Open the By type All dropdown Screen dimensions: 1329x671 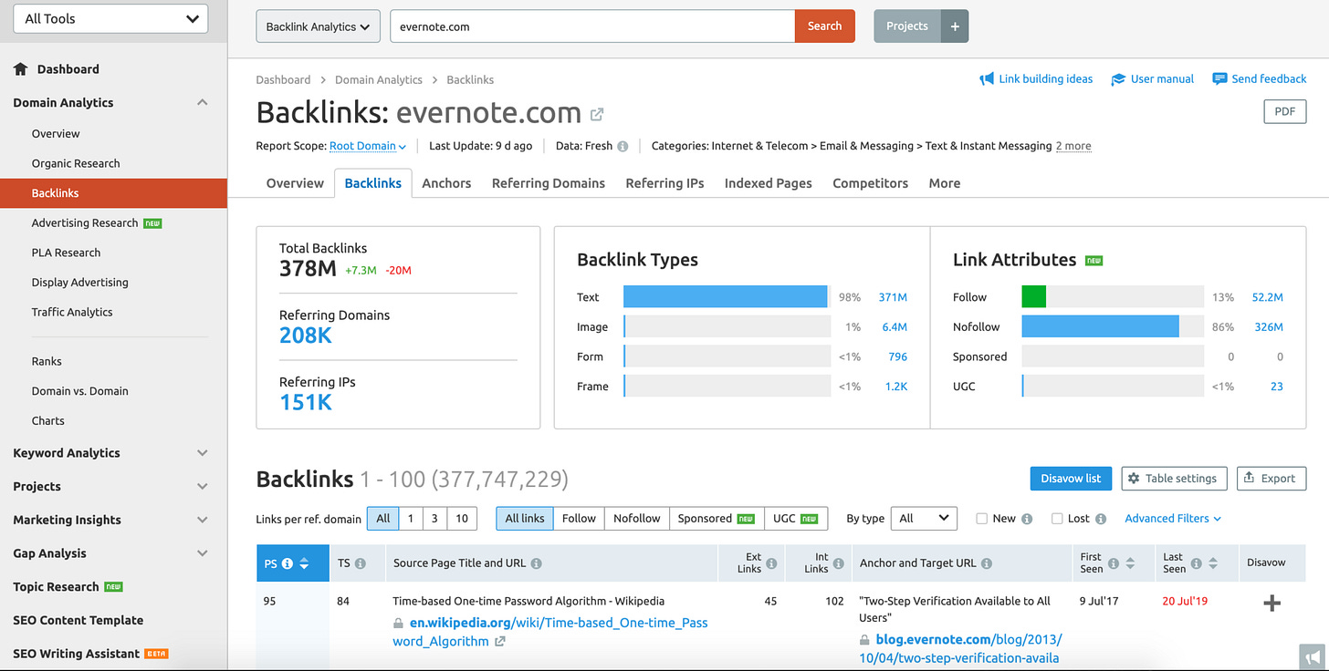tap(924, 519)
